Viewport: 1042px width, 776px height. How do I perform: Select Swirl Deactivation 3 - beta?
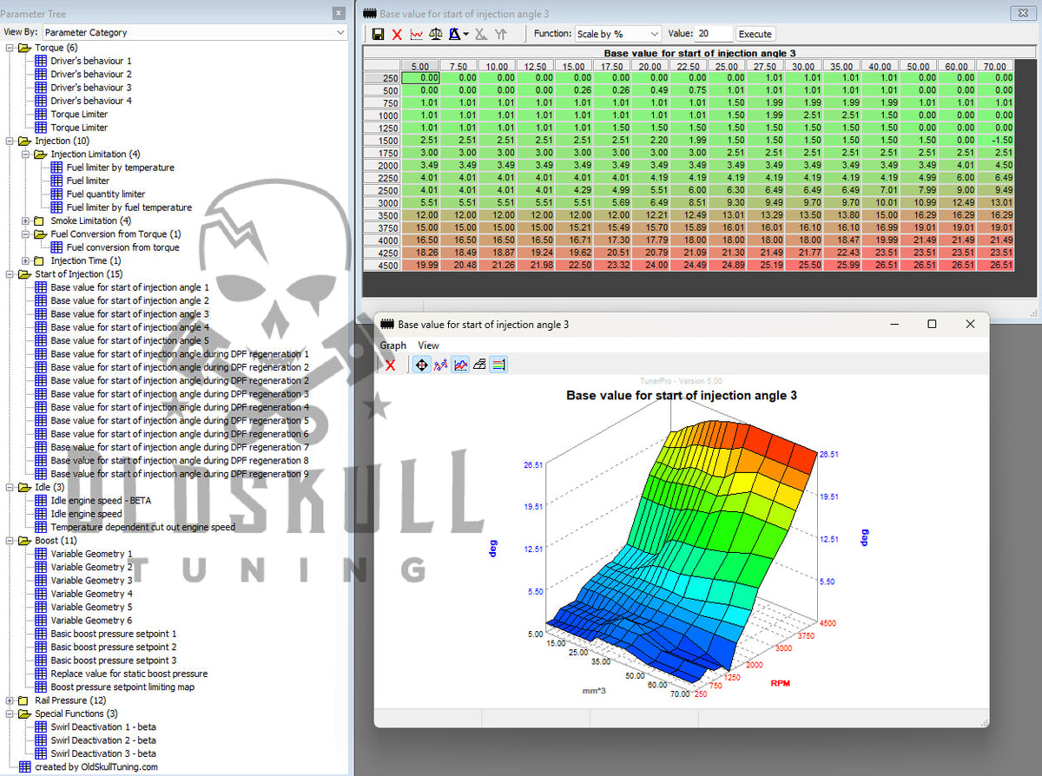point(103,753)
